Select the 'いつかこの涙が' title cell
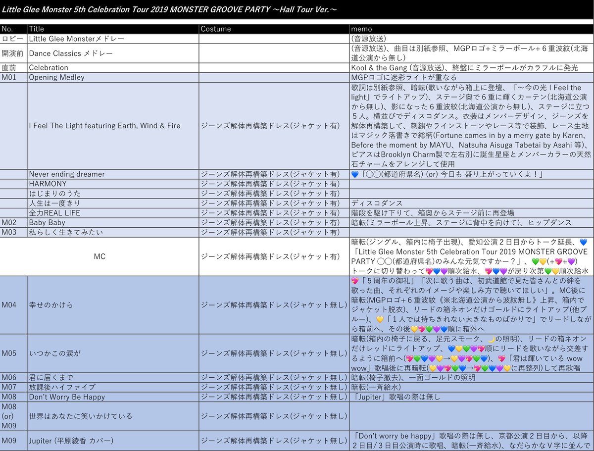The width and height of the screenshot is (594, 451). (x=113, y=353)
